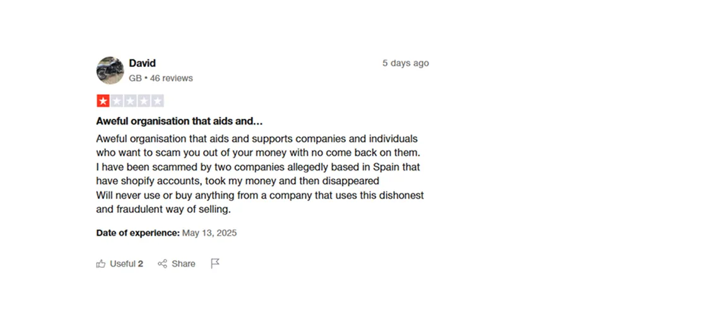Open reviewer name David's profile
This screenshot has height=314, width=720.
pos(142,63)
